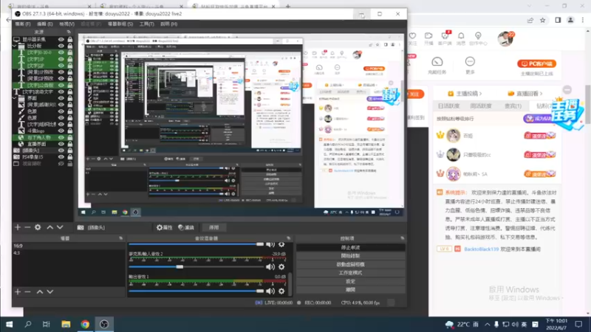The image size is (591, 332).
Task: Remove the selected scene with the minus icon under the scenes list
Action: tap(27, 291)
